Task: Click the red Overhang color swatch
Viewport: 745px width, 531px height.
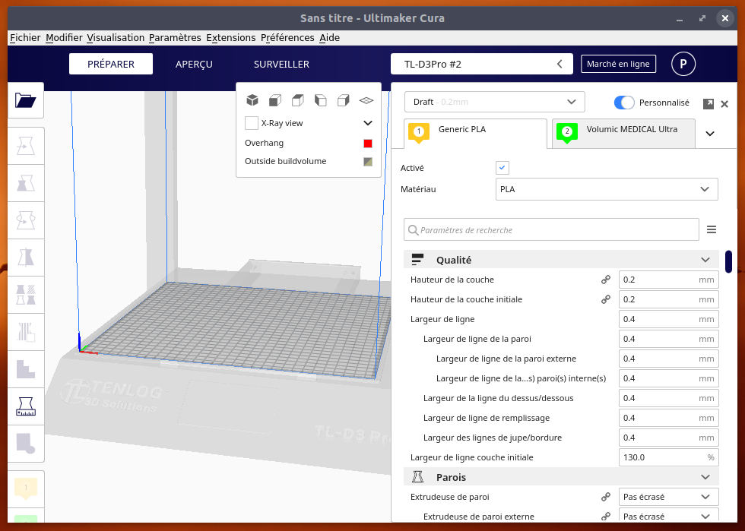Action: [x=368, y=144]
